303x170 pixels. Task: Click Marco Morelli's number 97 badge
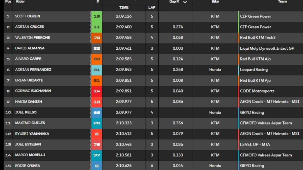coord(97,155)
